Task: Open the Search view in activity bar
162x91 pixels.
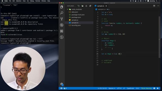Action: [62, 13]
